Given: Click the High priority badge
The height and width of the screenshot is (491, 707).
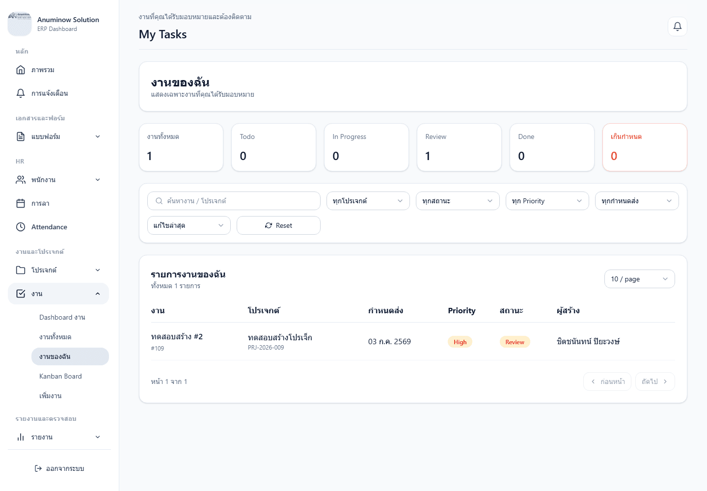Looking at the screenshot, I should tap(460, 342).
